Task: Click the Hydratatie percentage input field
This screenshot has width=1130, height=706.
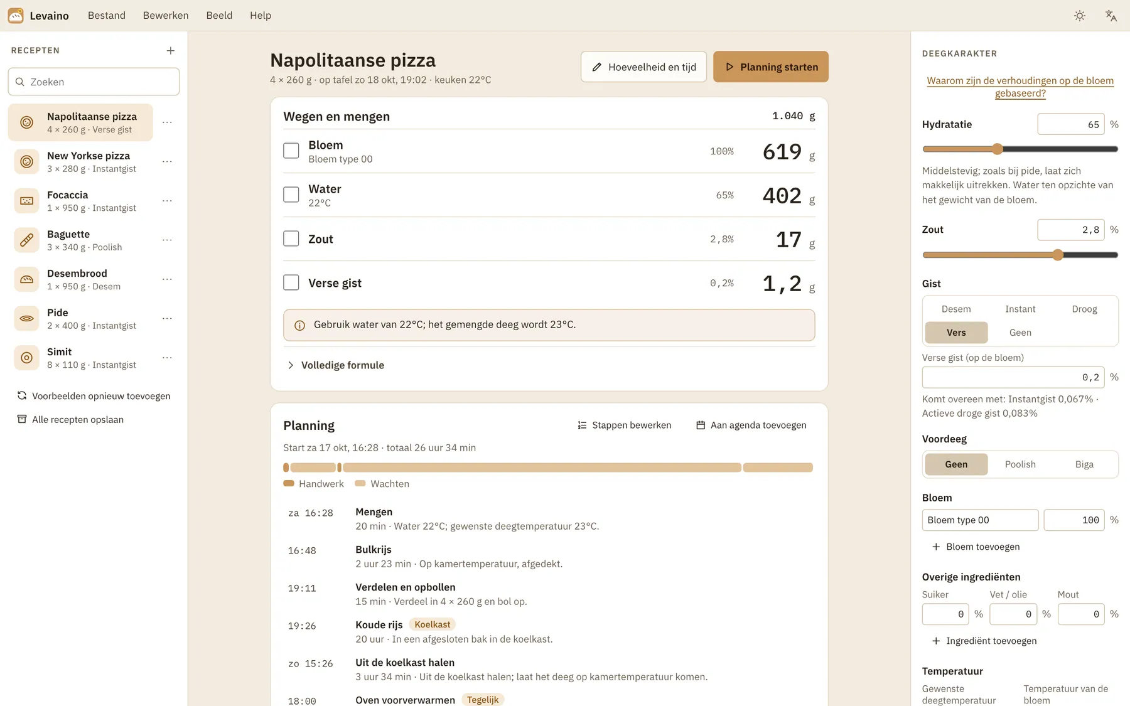Action: pos(1070,124)
